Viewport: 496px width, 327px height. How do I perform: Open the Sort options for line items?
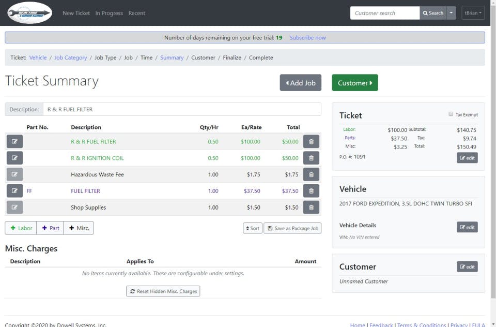pos(252,228)
